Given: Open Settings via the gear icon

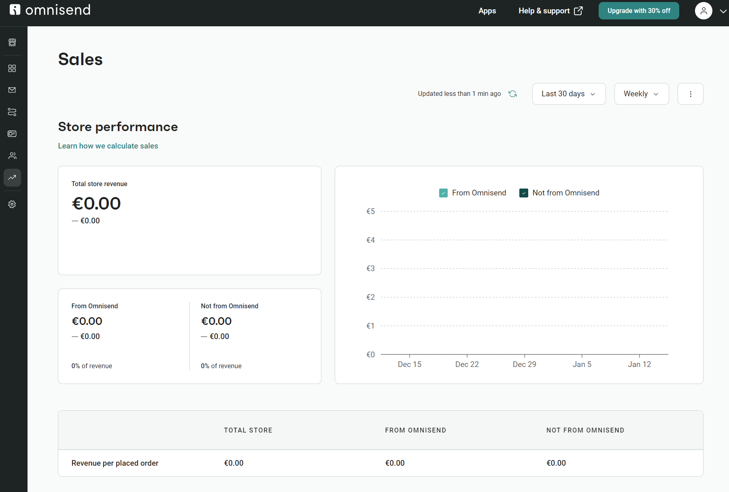Looking at the screenshot, I should [x=12, y=204].
